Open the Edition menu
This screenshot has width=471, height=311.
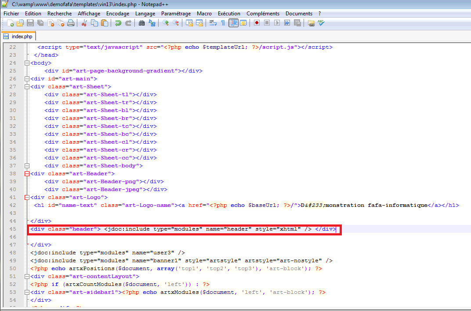(x=33, y=14)
